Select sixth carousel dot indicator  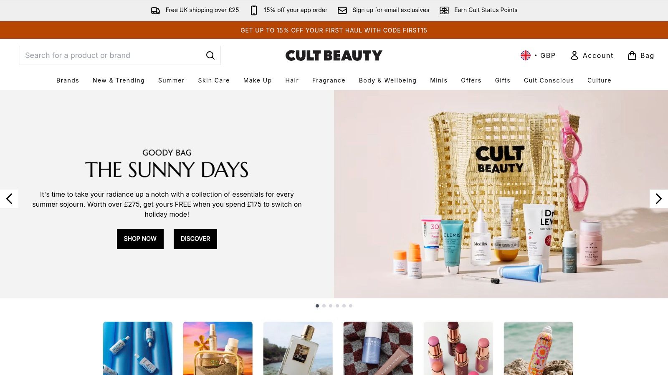351,306
